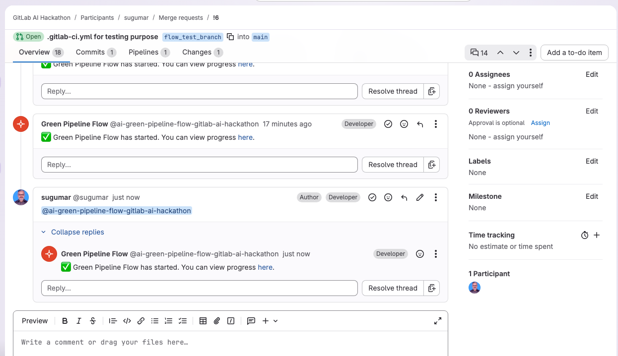
Task: Reply to the 17 minutes ago comment
Action: tap(420, 124)
